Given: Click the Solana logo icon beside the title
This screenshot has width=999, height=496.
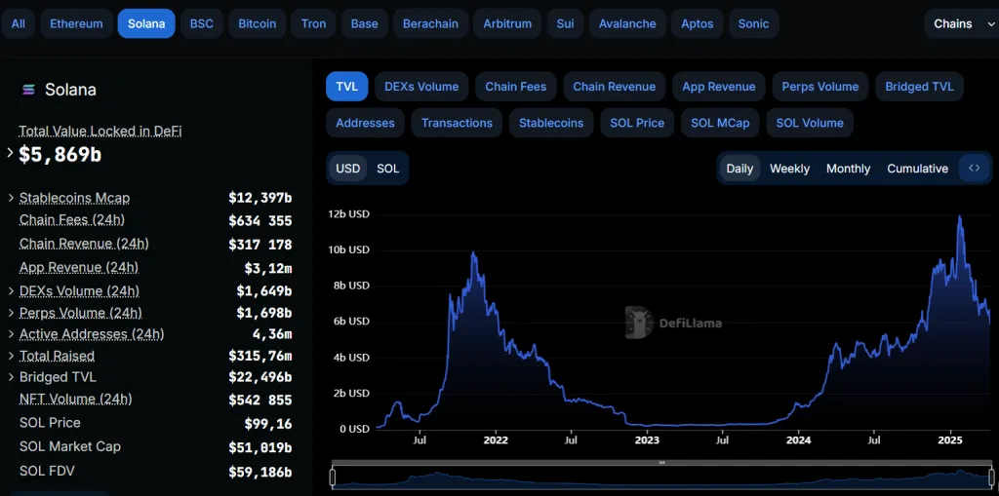Looking at the screenshot, I should [x=28, y=90].
